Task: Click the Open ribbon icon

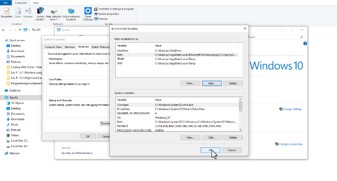Action: point(18,13)
